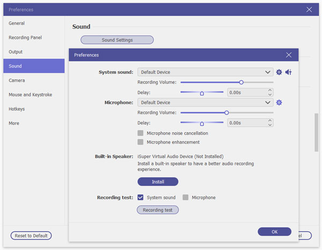Image resolution: width=322 pixels, height=250 pixels.
Task: Close the inner Preferences dialog
Action: 289,55
